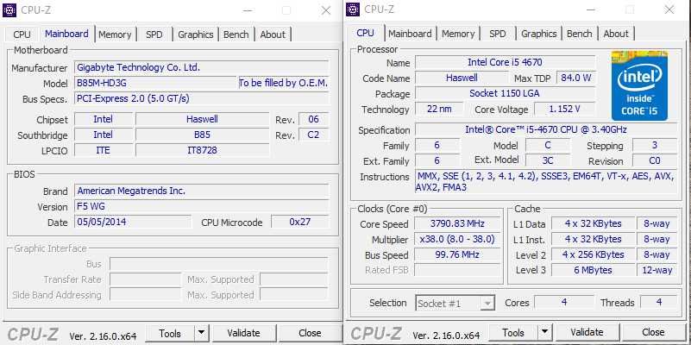Click bus speed value 99.76 MHz

457,254
